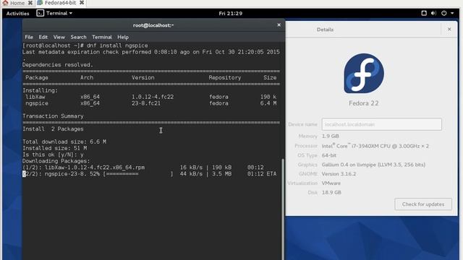Click the 'Repository' column header
463x260 pixels.
click(x=225, y=78)
